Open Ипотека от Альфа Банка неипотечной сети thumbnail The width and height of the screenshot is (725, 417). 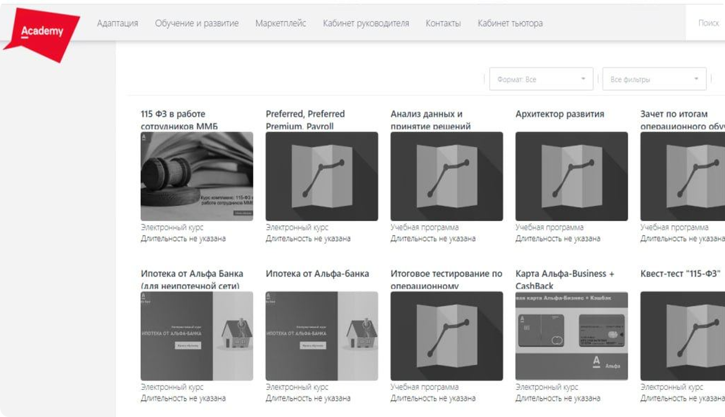coord(196,336)
